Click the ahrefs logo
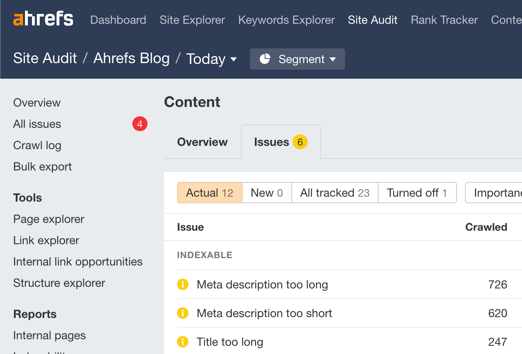 coord(43,18)
